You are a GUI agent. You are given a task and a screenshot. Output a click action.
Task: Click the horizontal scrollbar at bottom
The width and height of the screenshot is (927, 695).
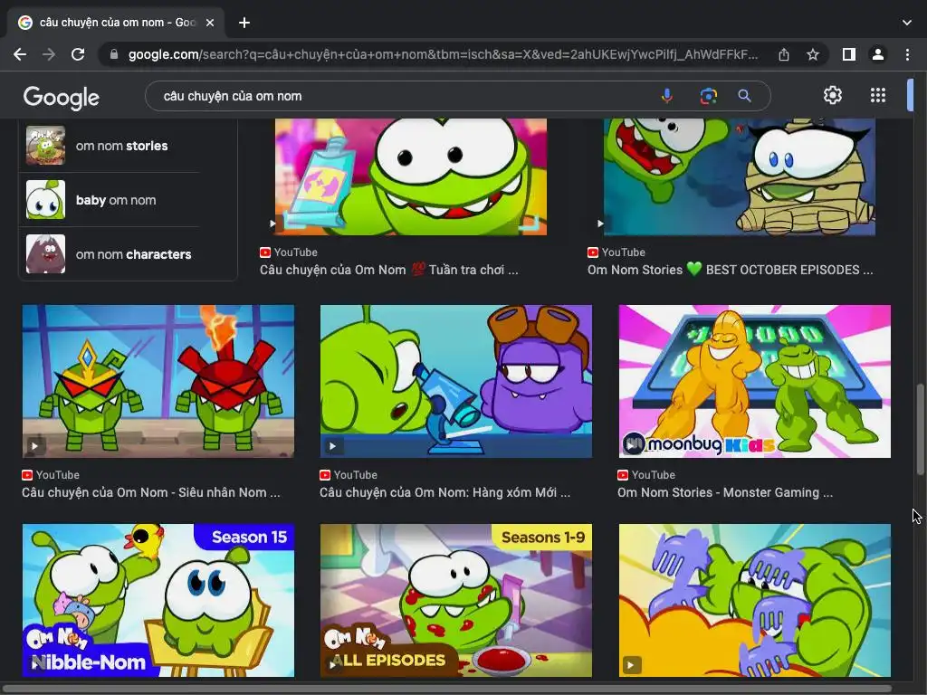pos(446,689)
